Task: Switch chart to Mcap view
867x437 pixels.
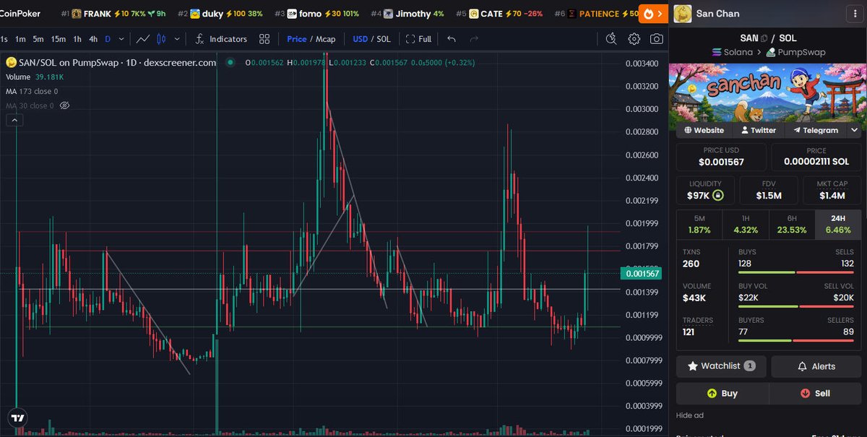Action: 325,39
